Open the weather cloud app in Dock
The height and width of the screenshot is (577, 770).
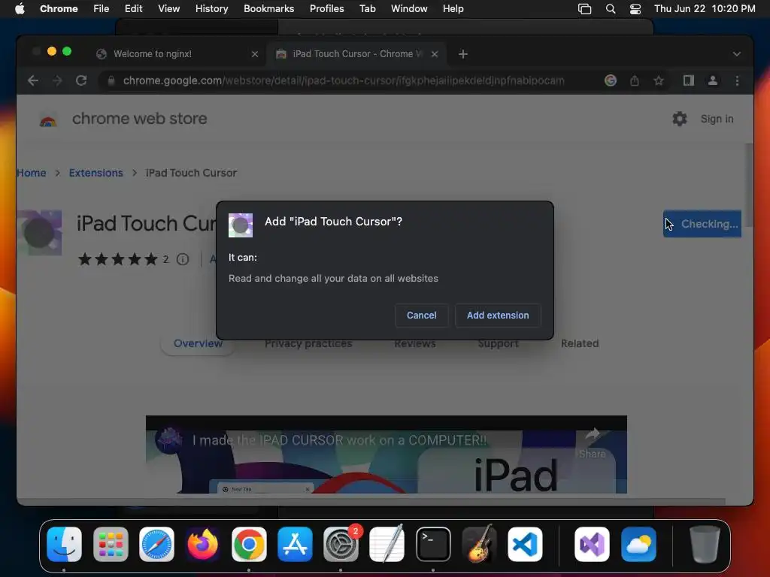coord(638,545)
